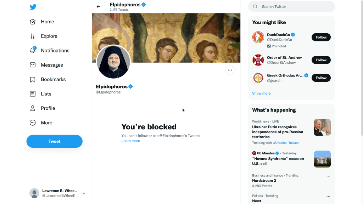This screenshot has width=363, height=204.
Task: Go back using the arrow icon
Action: (x=99, y=7)
